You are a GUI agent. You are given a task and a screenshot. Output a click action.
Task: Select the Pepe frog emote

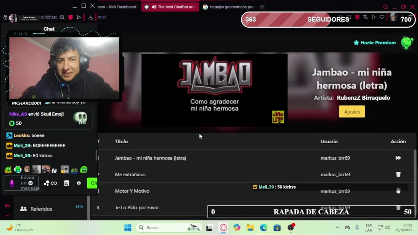click(75, 170)
